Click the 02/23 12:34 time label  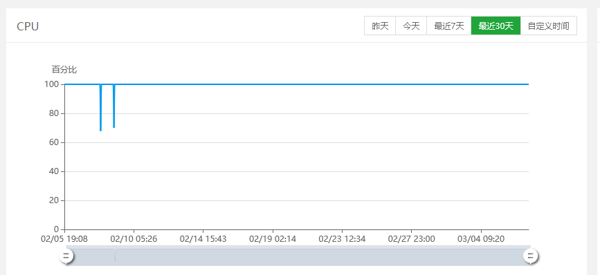click(x=342, y=239)
